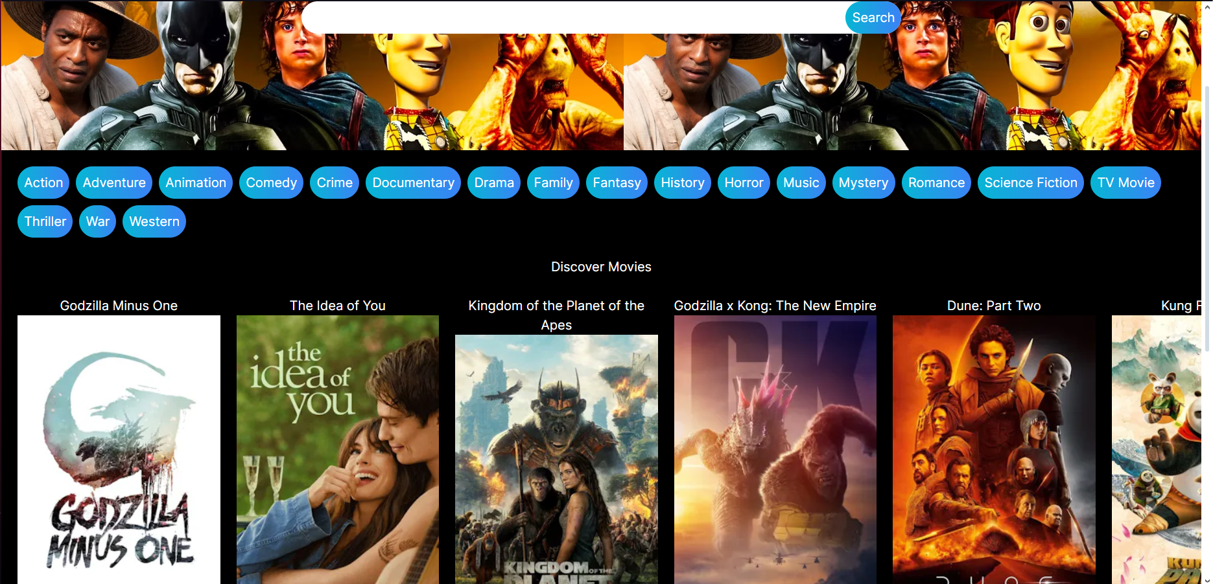Image resolution: width=1213 pixels, height=584 pixels.
Task: Filter by Comedy genre
Action: point(271,183)
